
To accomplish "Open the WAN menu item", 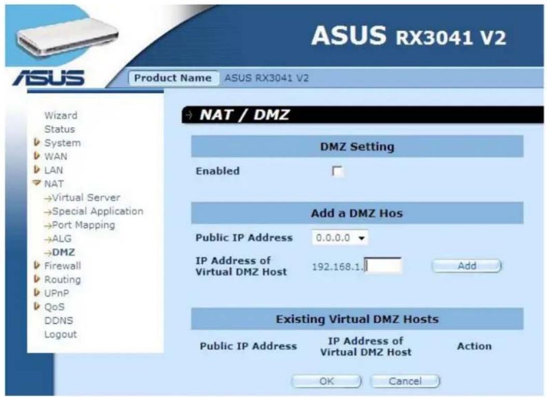I will point(56,156).
